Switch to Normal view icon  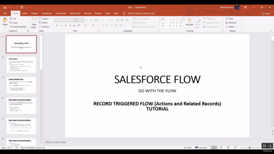coord(214,148)
